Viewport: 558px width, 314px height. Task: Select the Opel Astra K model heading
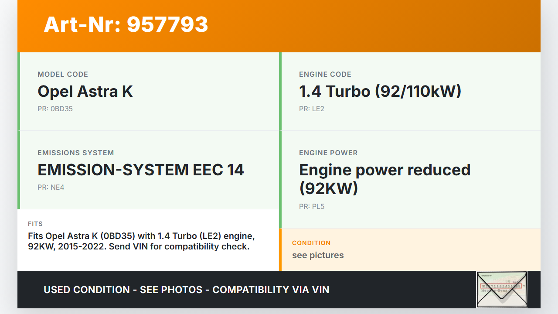pyautogui.click(x=85, y=92)
